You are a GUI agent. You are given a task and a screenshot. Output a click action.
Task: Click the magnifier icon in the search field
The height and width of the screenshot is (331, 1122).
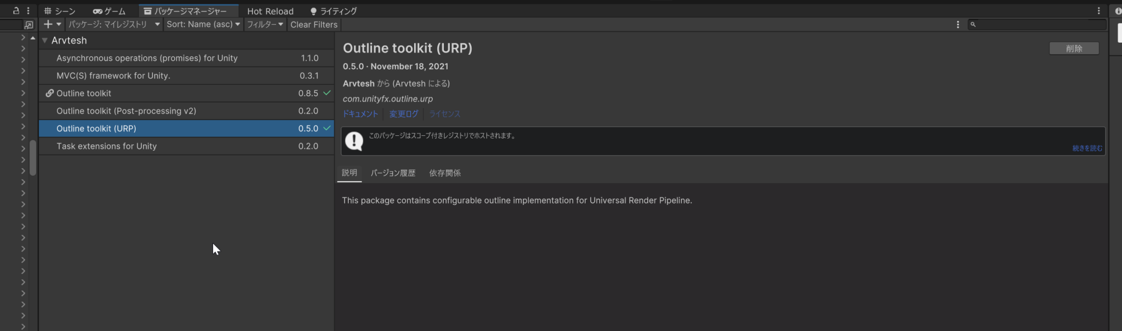[972, 24]
